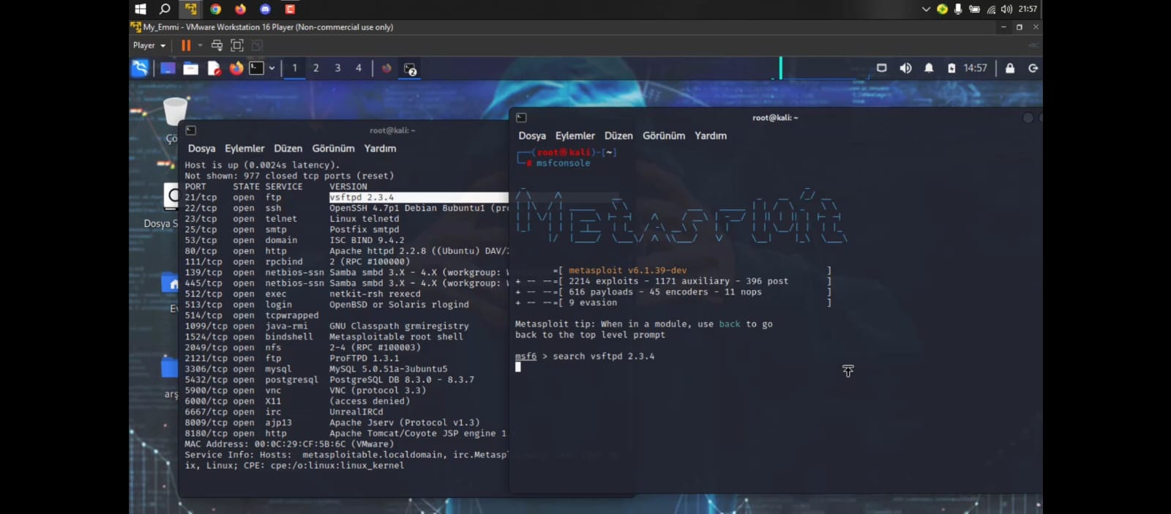Switch to workspace 1
Viewport: 1171px width, 514px height.
point(295,68)
